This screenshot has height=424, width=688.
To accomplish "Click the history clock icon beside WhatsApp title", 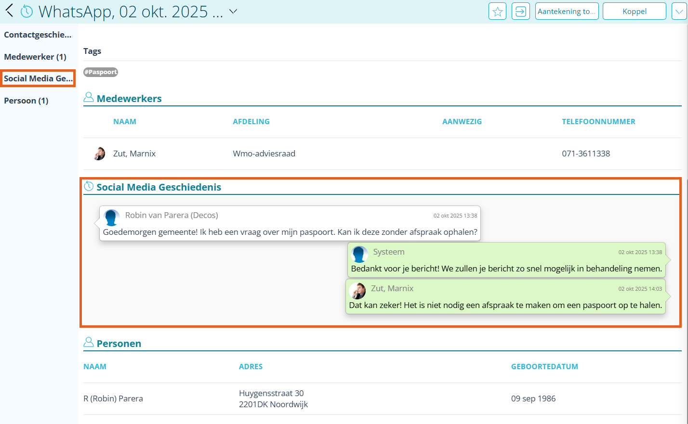I will 27,11.
